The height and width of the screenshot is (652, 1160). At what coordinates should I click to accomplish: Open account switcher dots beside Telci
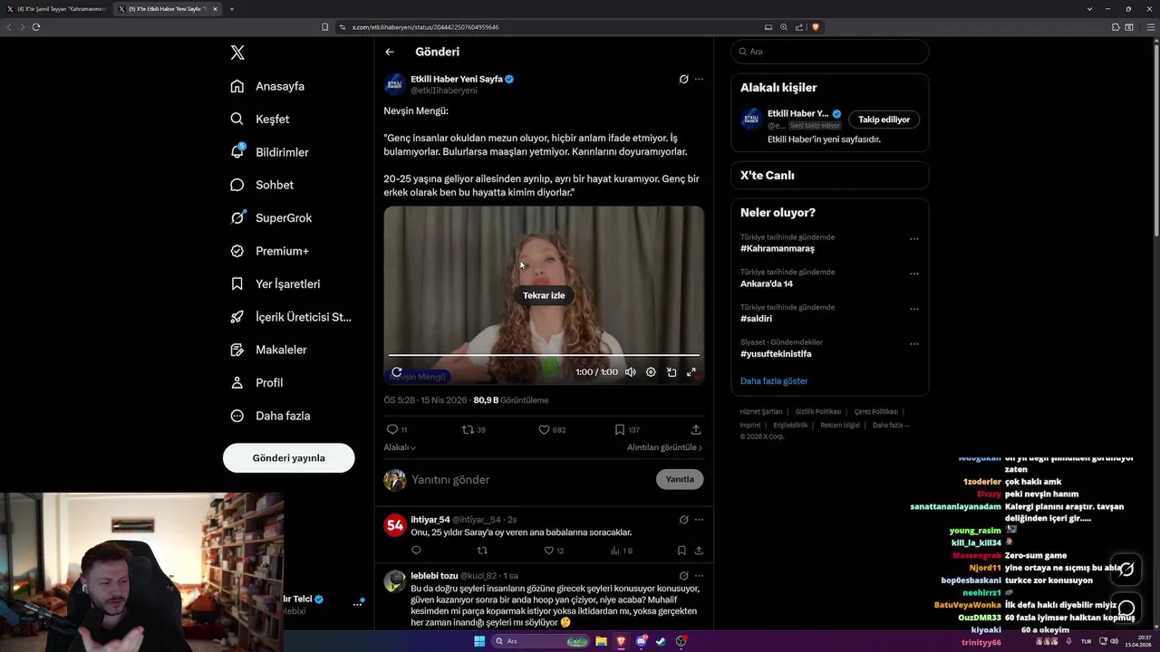357,604
